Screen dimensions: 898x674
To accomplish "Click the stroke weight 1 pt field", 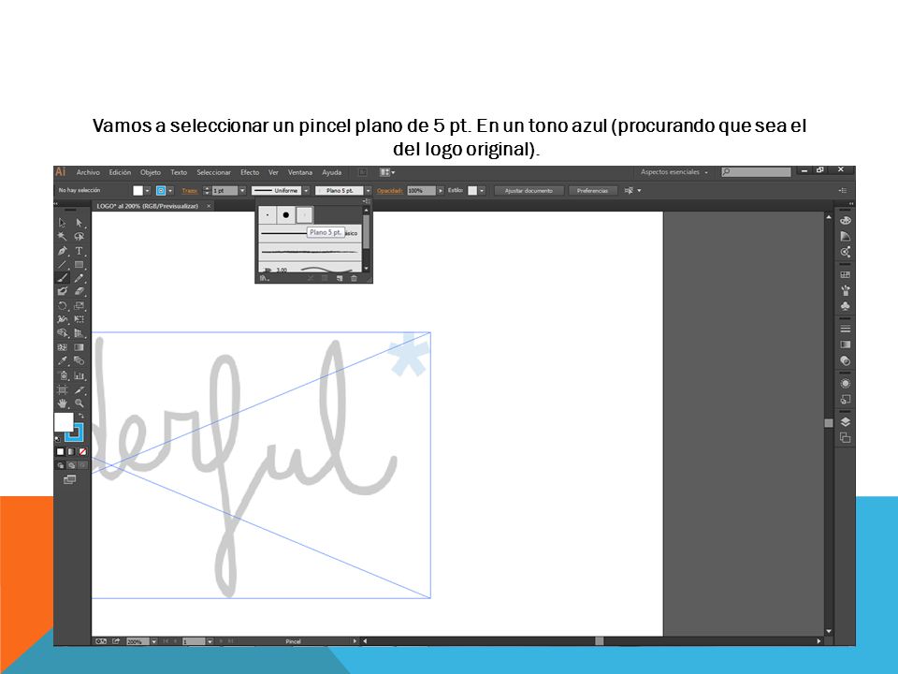I will point(225,191).
